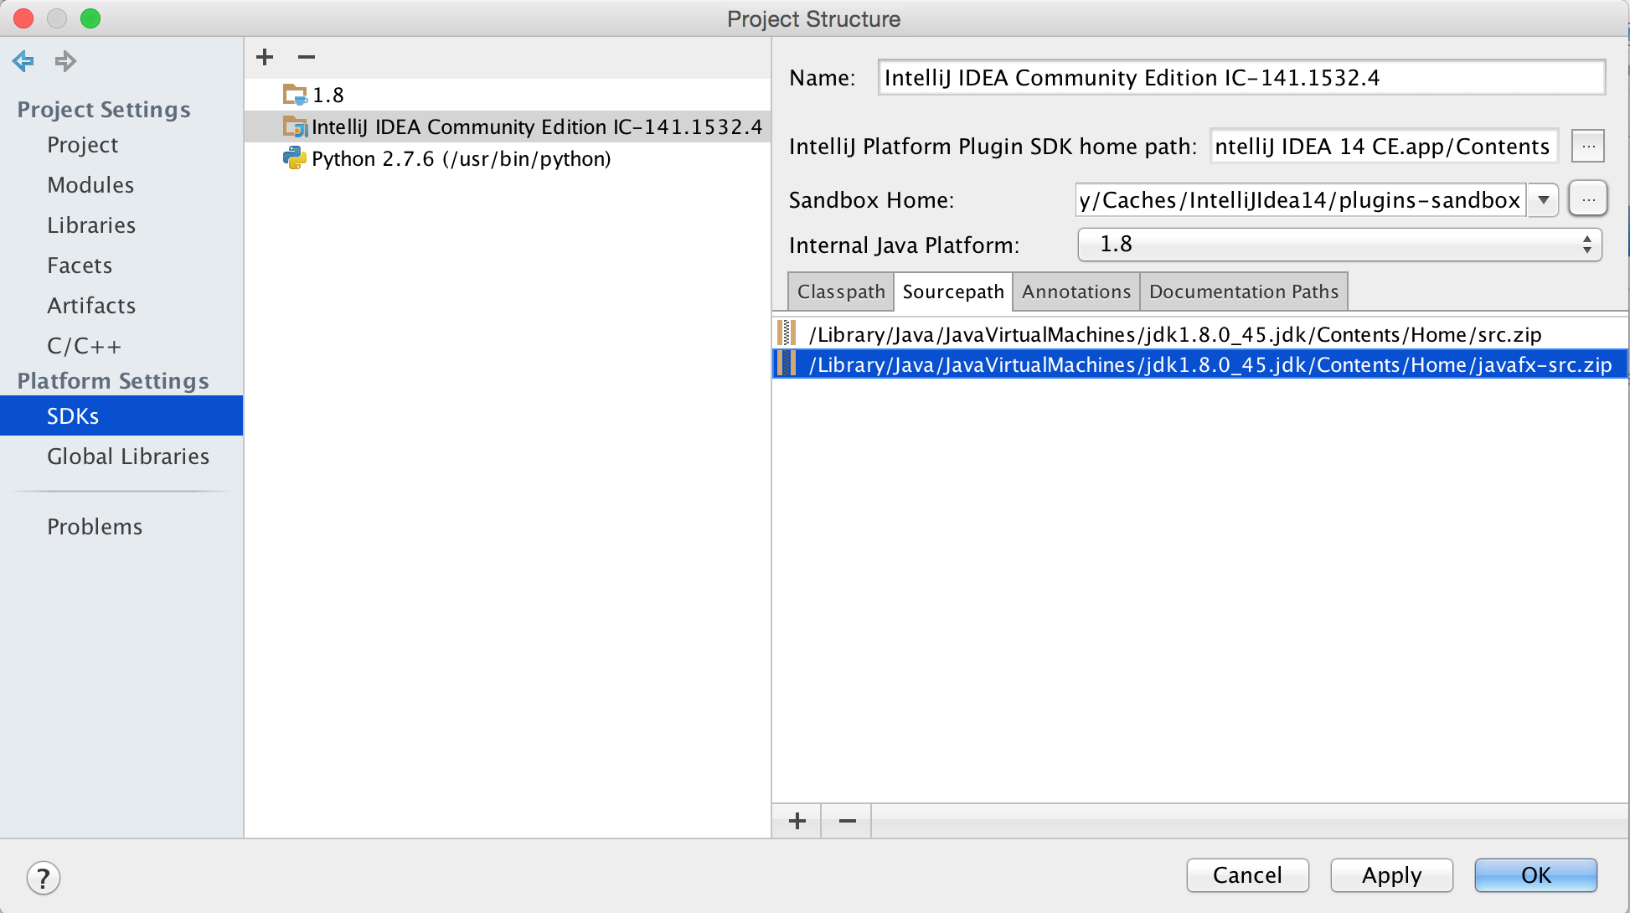Open Libraries under Project Settings

90,224
